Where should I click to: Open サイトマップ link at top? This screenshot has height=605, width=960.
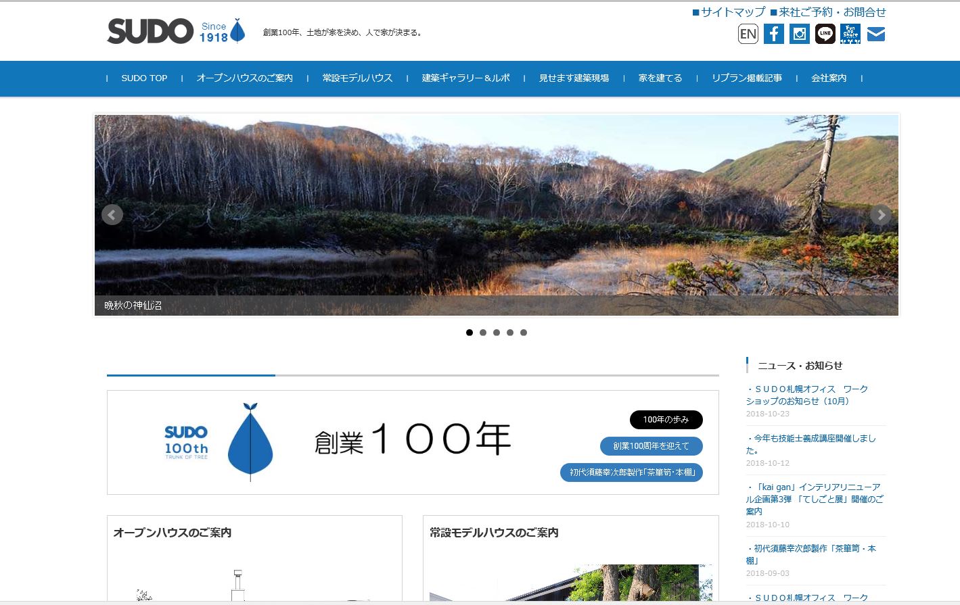click(729, 12)
